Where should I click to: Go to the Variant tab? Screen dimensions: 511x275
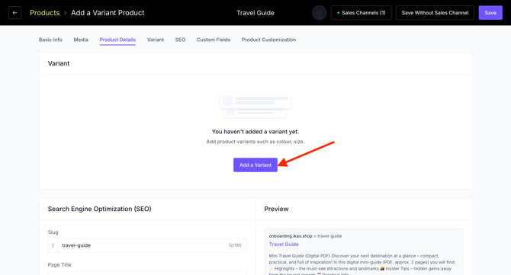[x=156, y=40]
